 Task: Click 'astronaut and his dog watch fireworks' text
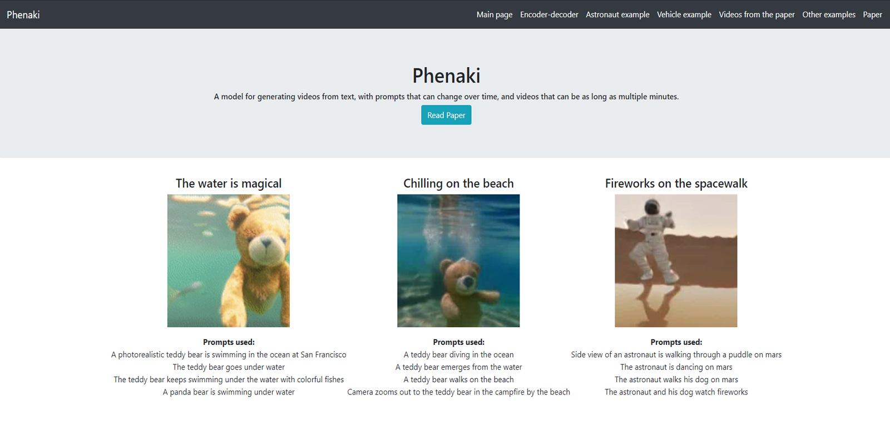pos(676,392)
